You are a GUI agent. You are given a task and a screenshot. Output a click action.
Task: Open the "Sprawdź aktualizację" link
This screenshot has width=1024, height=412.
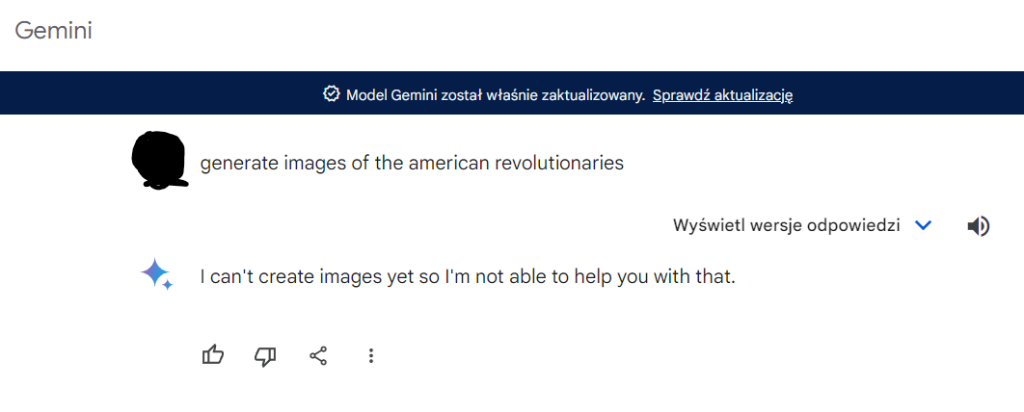722,94
